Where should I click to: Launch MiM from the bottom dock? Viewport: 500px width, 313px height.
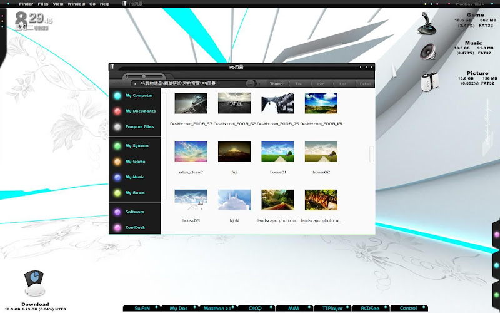tap(293, 308)
